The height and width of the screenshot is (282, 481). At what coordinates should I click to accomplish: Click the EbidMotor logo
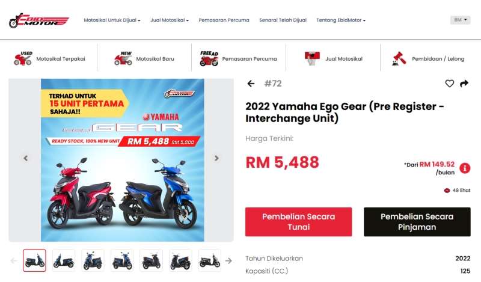pyautogui.click(x=39, y=20)
